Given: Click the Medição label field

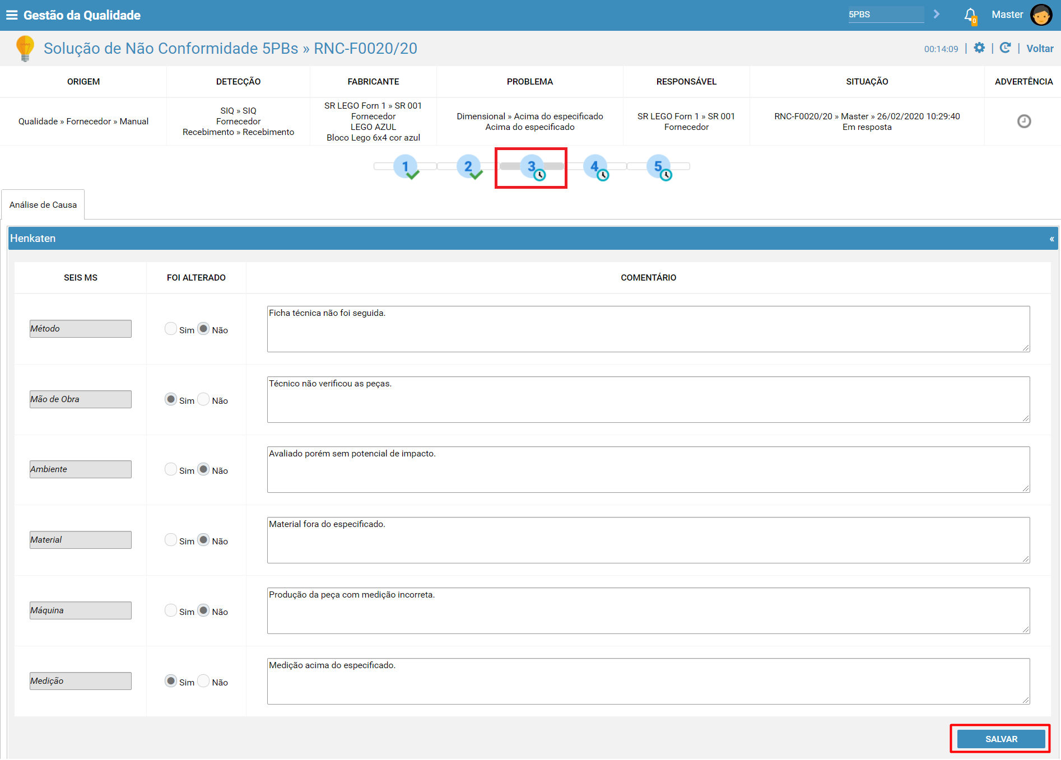Looking at the screenshot, I should coord(81,681).
